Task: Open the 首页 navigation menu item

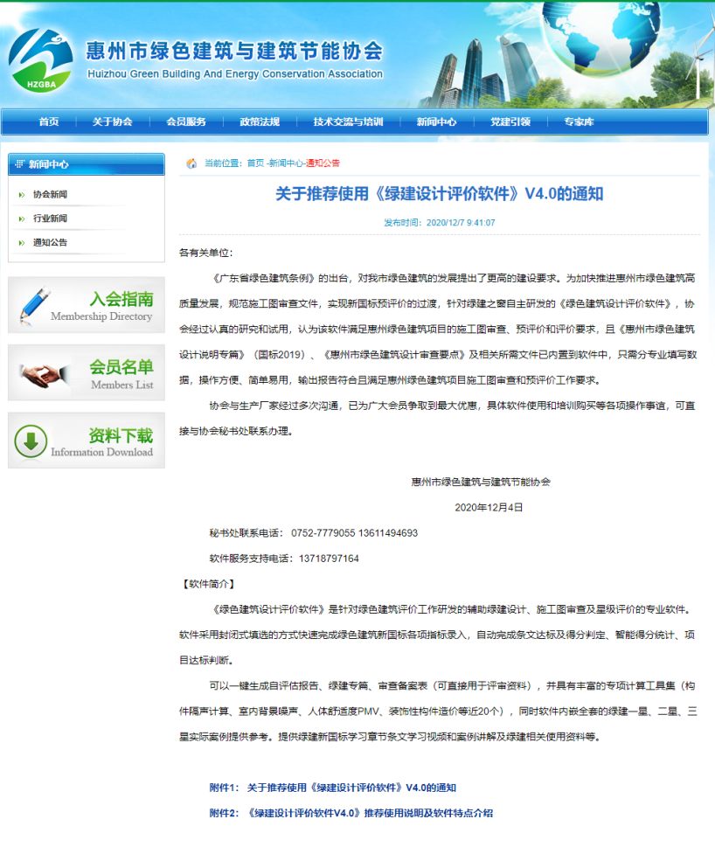Action: click(x=49, y=122)
